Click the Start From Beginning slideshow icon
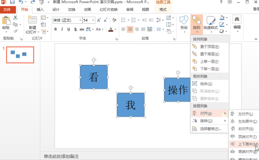The height and width of the screenshot is (160, 259). point(41,2)
